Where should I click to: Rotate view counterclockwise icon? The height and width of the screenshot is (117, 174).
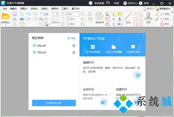(83, 19)
